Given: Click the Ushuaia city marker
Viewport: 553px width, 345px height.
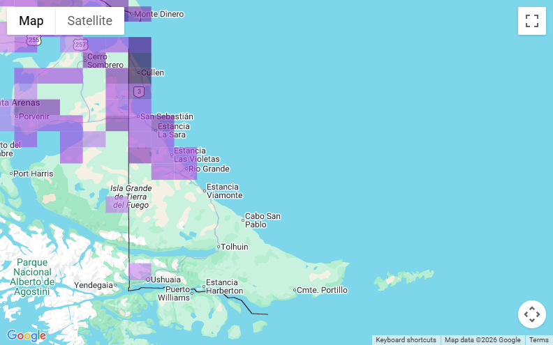Looking at the screenshot, I should click(x=148, y=279).
